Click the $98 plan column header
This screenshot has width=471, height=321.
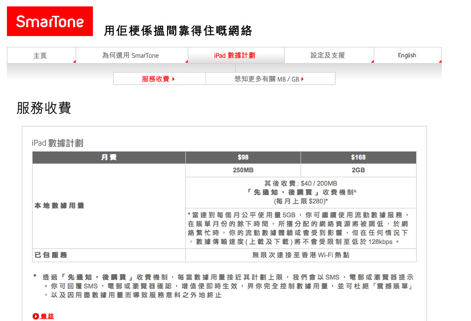point(243,158)
